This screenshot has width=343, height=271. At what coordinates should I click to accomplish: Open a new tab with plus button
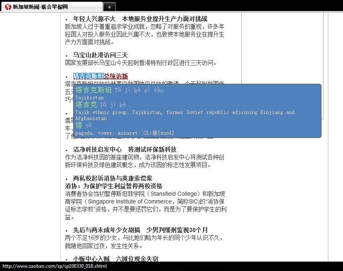click(x=109, y=7)
